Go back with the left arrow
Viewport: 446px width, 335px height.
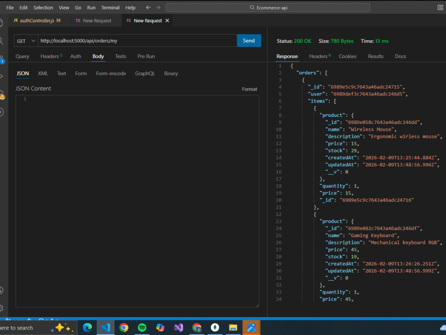tap(148, 8)
